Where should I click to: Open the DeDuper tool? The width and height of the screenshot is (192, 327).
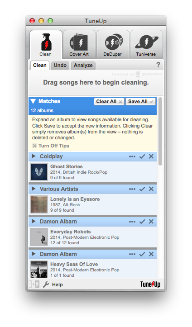(x=113, y=44)
